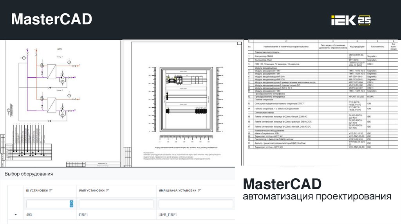Expand the row with ID 493
The height and width of the screenshot is (224, 401).
tap(16, 215)
